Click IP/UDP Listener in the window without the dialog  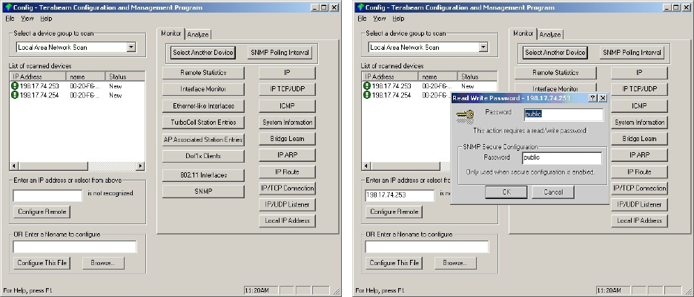(287, 204)
